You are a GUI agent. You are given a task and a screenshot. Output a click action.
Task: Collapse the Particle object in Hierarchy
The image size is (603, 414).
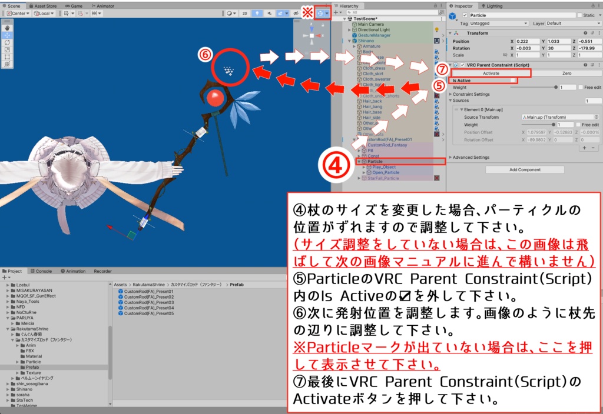pos(359,162)
